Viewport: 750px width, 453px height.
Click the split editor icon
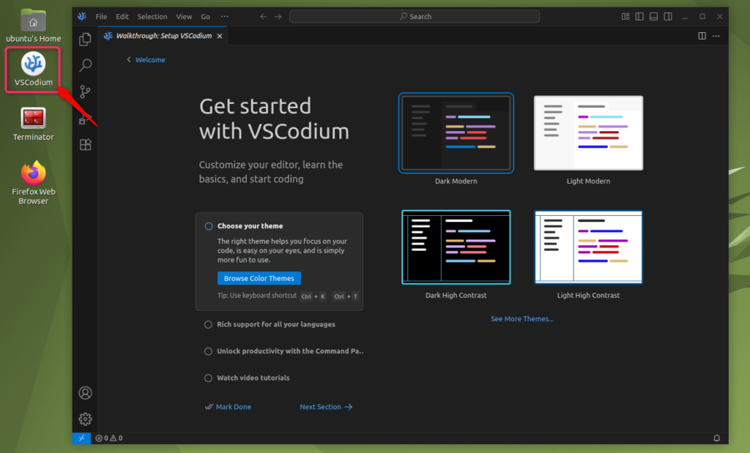pyautogui.click(x=702, y=36)
